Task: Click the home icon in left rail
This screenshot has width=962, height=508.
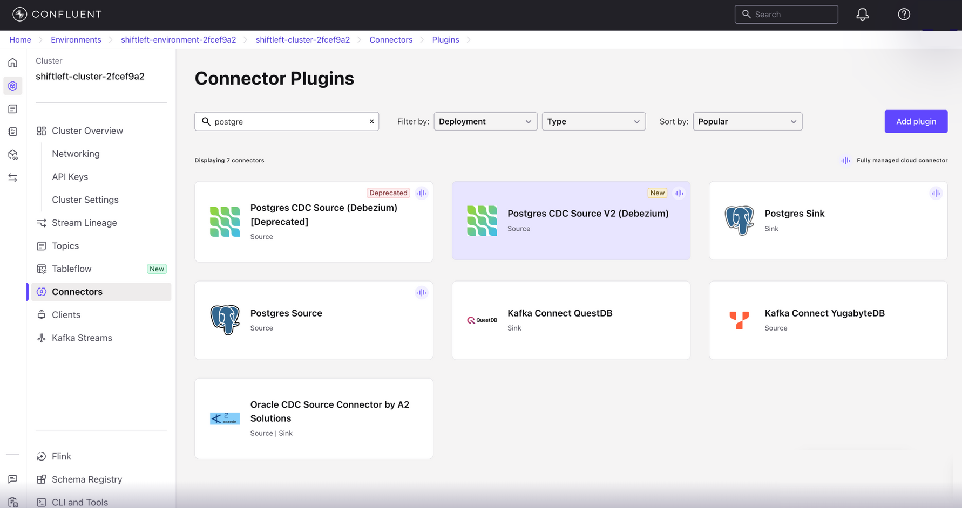Action: (13, 63)
